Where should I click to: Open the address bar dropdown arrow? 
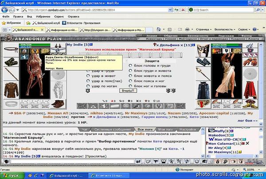[x=170, y=10]
